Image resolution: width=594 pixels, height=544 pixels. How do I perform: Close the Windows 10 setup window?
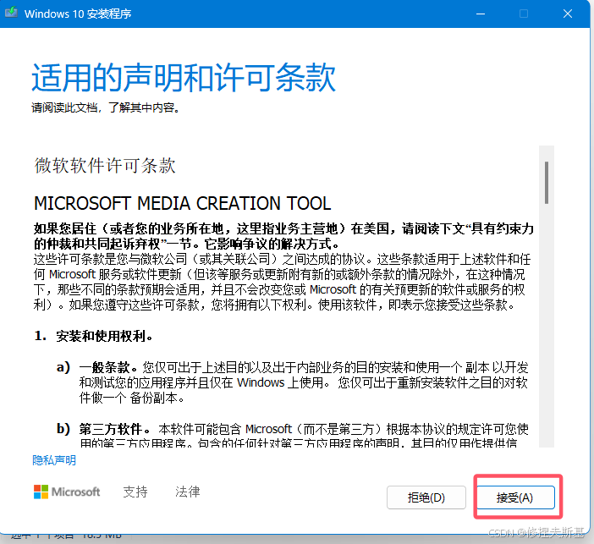tap(568, 14)
